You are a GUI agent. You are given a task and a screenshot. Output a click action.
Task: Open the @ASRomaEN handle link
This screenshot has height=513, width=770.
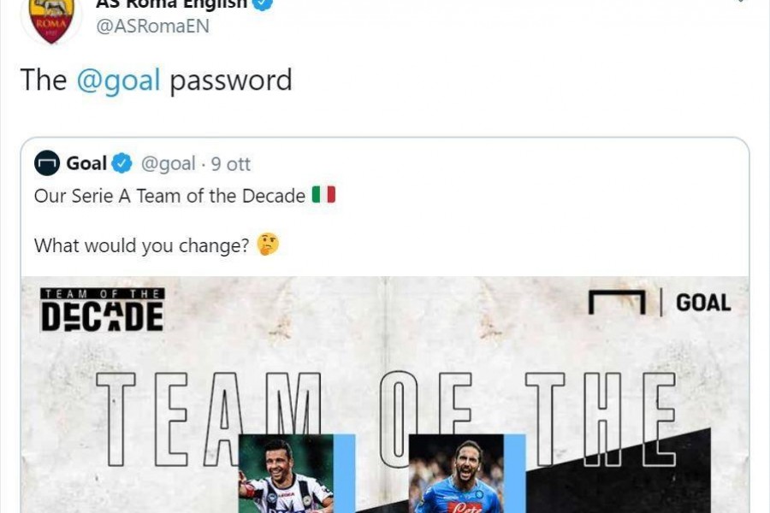pos(153,26)
